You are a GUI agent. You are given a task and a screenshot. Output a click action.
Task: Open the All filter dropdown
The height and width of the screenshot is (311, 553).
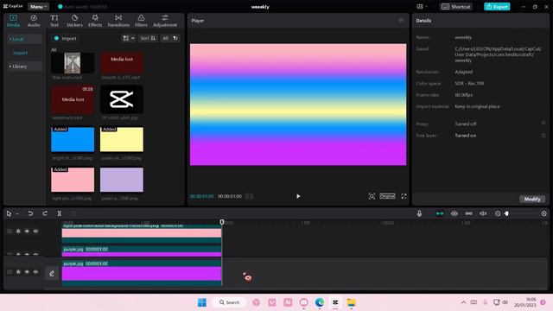[170, 38]
